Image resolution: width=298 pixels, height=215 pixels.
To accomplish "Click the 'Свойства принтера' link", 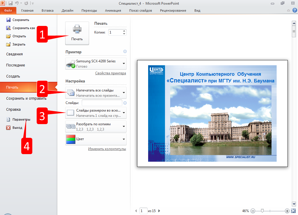I will click(110, 73).
